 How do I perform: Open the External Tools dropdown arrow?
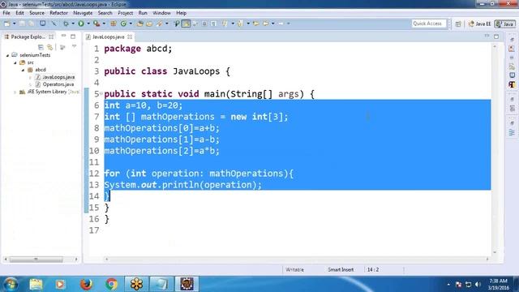click(104, 24)
